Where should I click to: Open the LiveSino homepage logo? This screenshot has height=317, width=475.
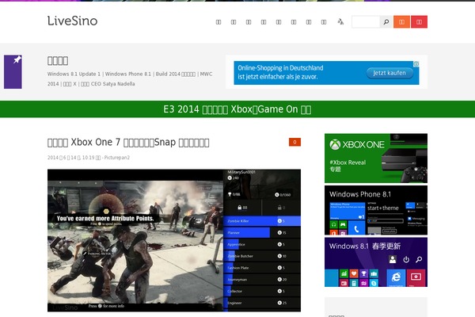pos(72,21)
